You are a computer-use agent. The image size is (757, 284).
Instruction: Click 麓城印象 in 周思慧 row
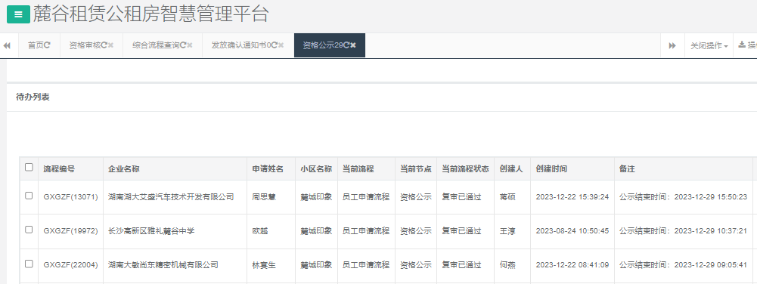pos(316,196)
